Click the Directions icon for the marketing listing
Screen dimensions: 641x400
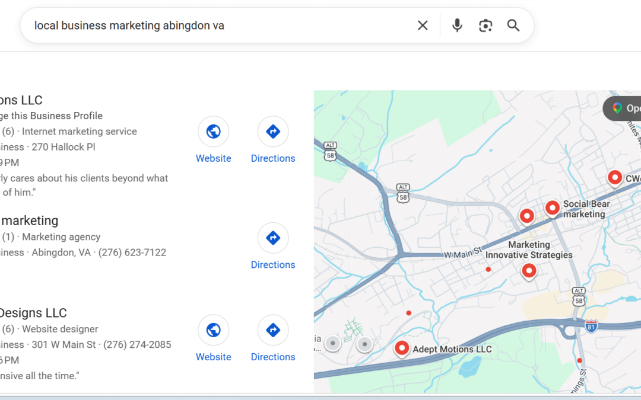point(272,238)
